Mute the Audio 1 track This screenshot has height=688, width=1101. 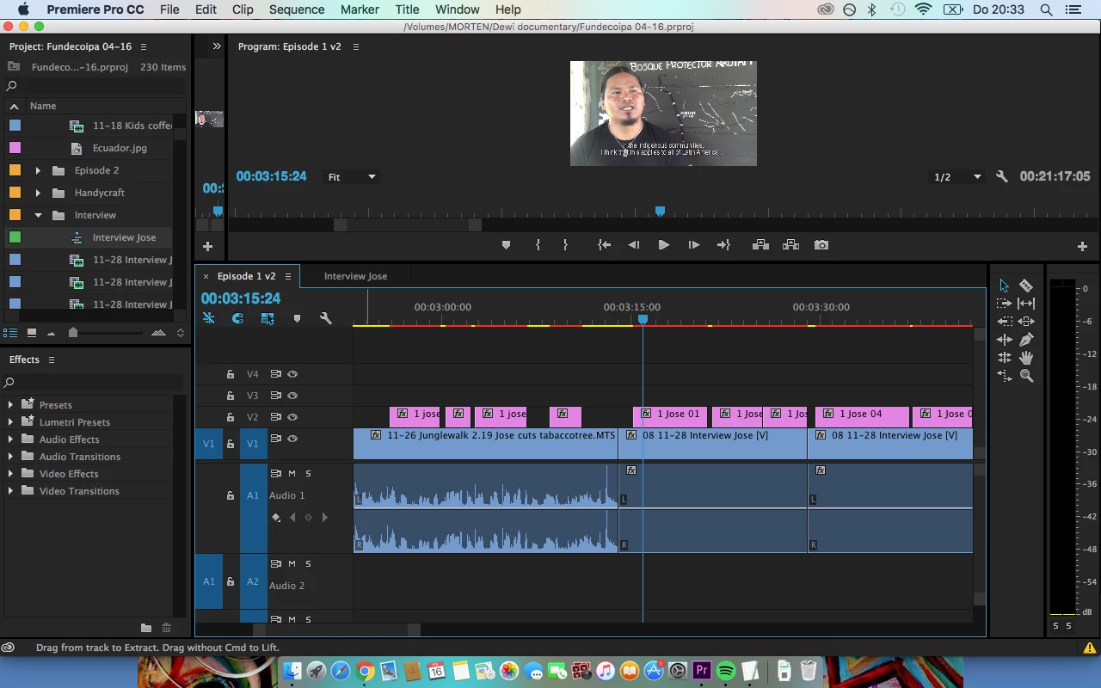pyautogui.click(x=292, y=474)
